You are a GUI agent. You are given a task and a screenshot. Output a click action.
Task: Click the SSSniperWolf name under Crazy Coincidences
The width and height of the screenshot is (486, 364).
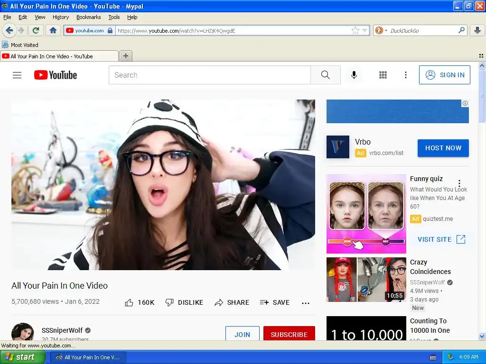pyautogui.click(x=428, y=282)
